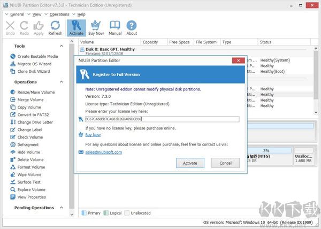Select the Disk 0 Basic GPT row

point(110,49)
